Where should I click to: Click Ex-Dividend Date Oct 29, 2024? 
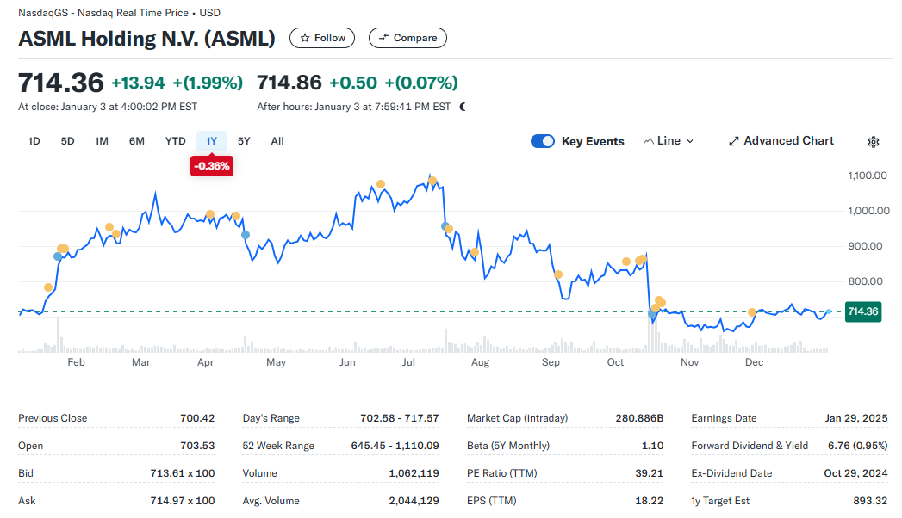(855, 473)
